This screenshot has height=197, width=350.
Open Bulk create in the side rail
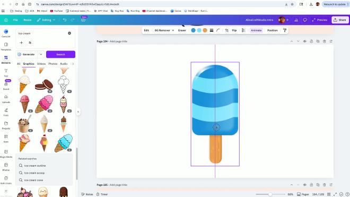coord(6,180)
